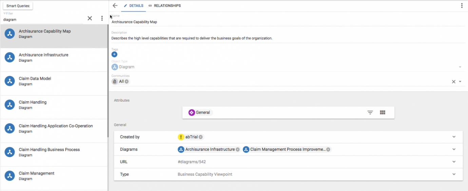
Task: Clear the diagram filter text
Action: 90,19
